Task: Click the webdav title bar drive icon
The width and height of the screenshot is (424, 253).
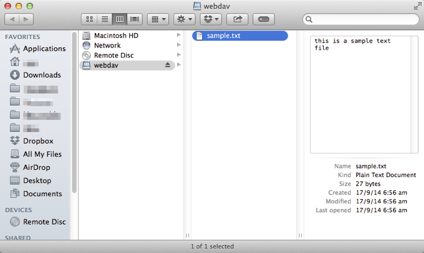Action: (x=197, y=6)
